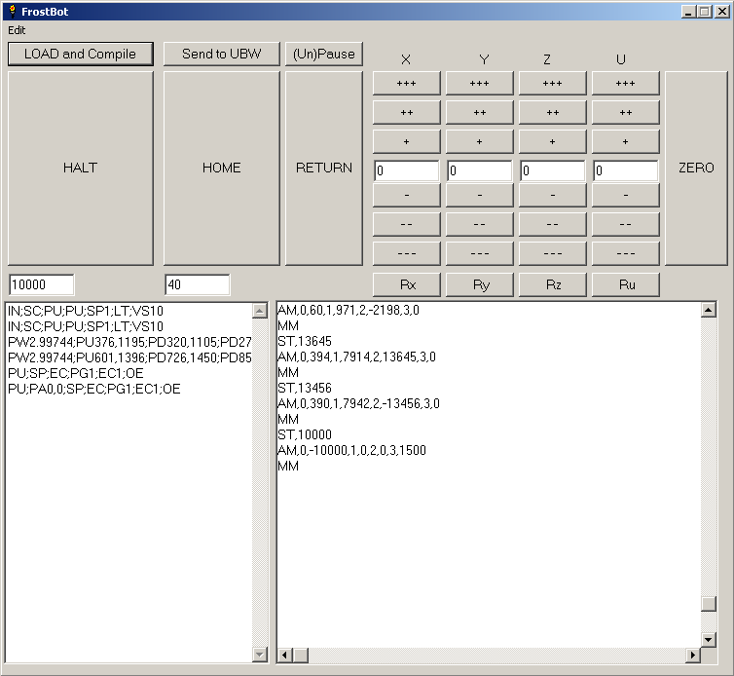Jog Y axis with ++ button

coord(479,112)
